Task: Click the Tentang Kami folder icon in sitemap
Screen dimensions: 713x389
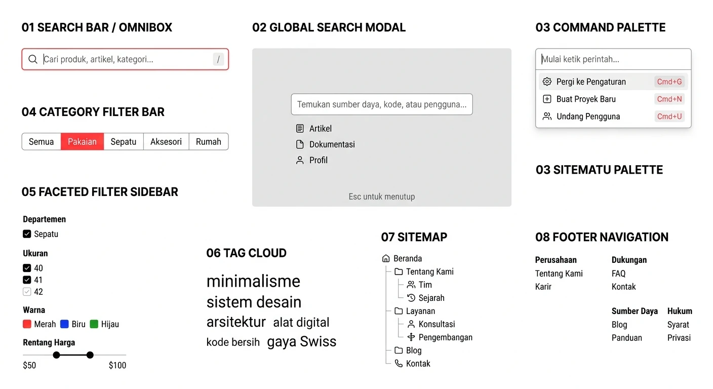Action: 399,271
